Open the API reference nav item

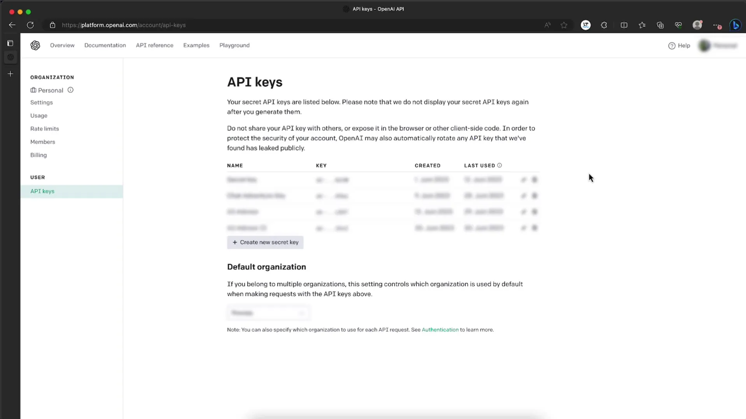154,45
